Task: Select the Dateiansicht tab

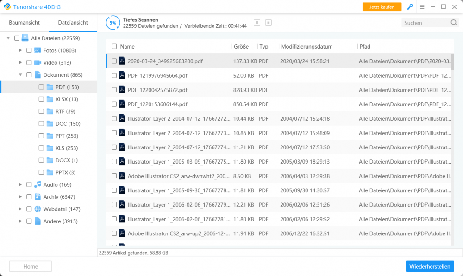Action: pos(73,22)
